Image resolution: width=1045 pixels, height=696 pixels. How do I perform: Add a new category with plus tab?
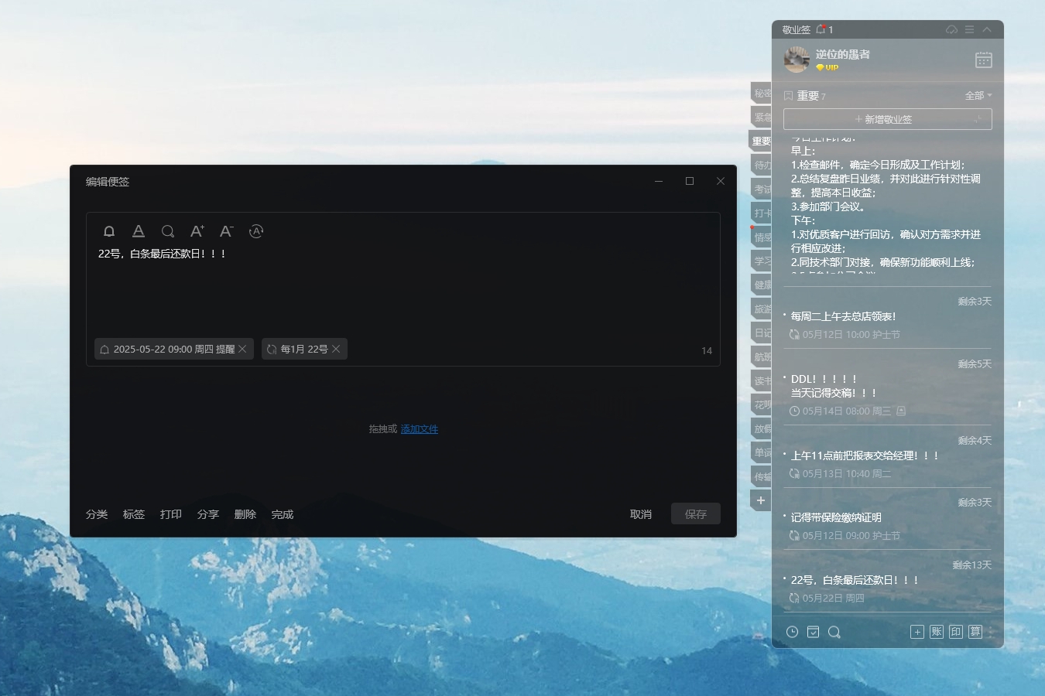761,500
